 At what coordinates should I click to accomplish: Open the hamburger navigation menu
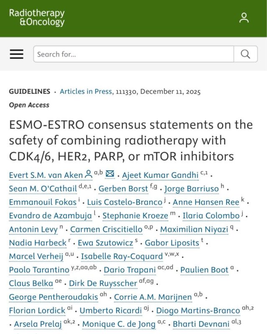[x=16, y=54]
